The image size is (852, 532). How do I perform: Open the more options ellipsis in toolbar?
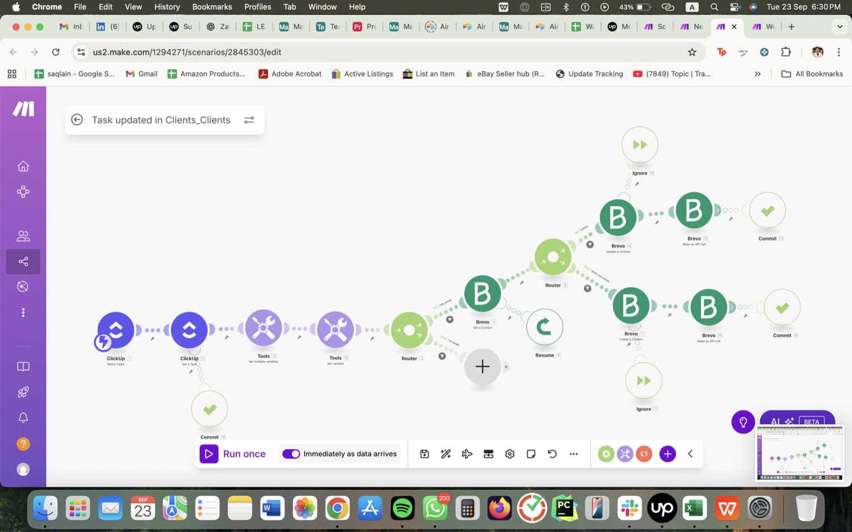pos(574,454)
